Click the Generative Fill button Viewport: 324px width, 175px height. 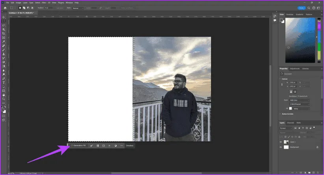(78, 145)
